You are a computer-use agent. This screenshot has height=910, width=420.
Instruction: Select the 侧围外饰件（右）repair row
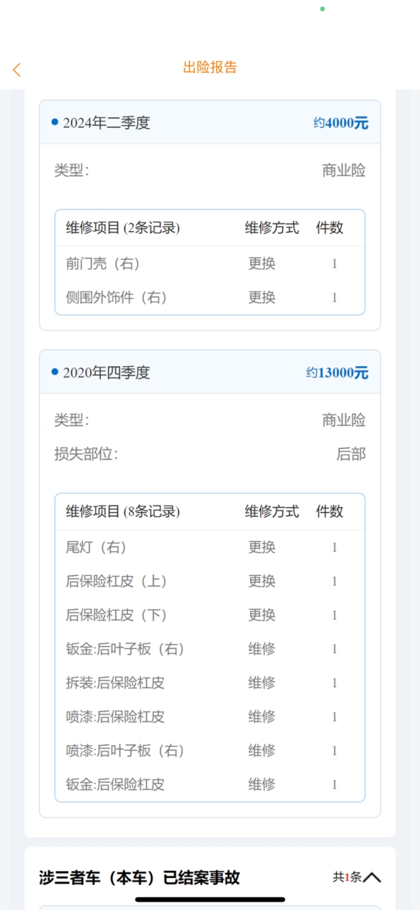[x=210, y=297]
